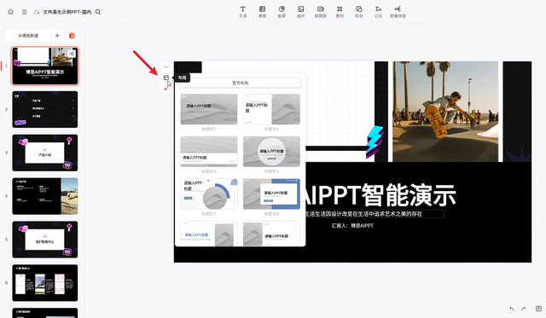This screenshot has width=546, height=318.
Task: Go to home via house icon
Action: [11, 12]
